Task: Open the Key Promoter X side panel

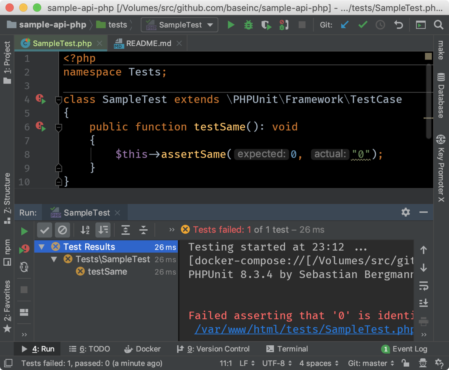Action: [x=441, y=168]
